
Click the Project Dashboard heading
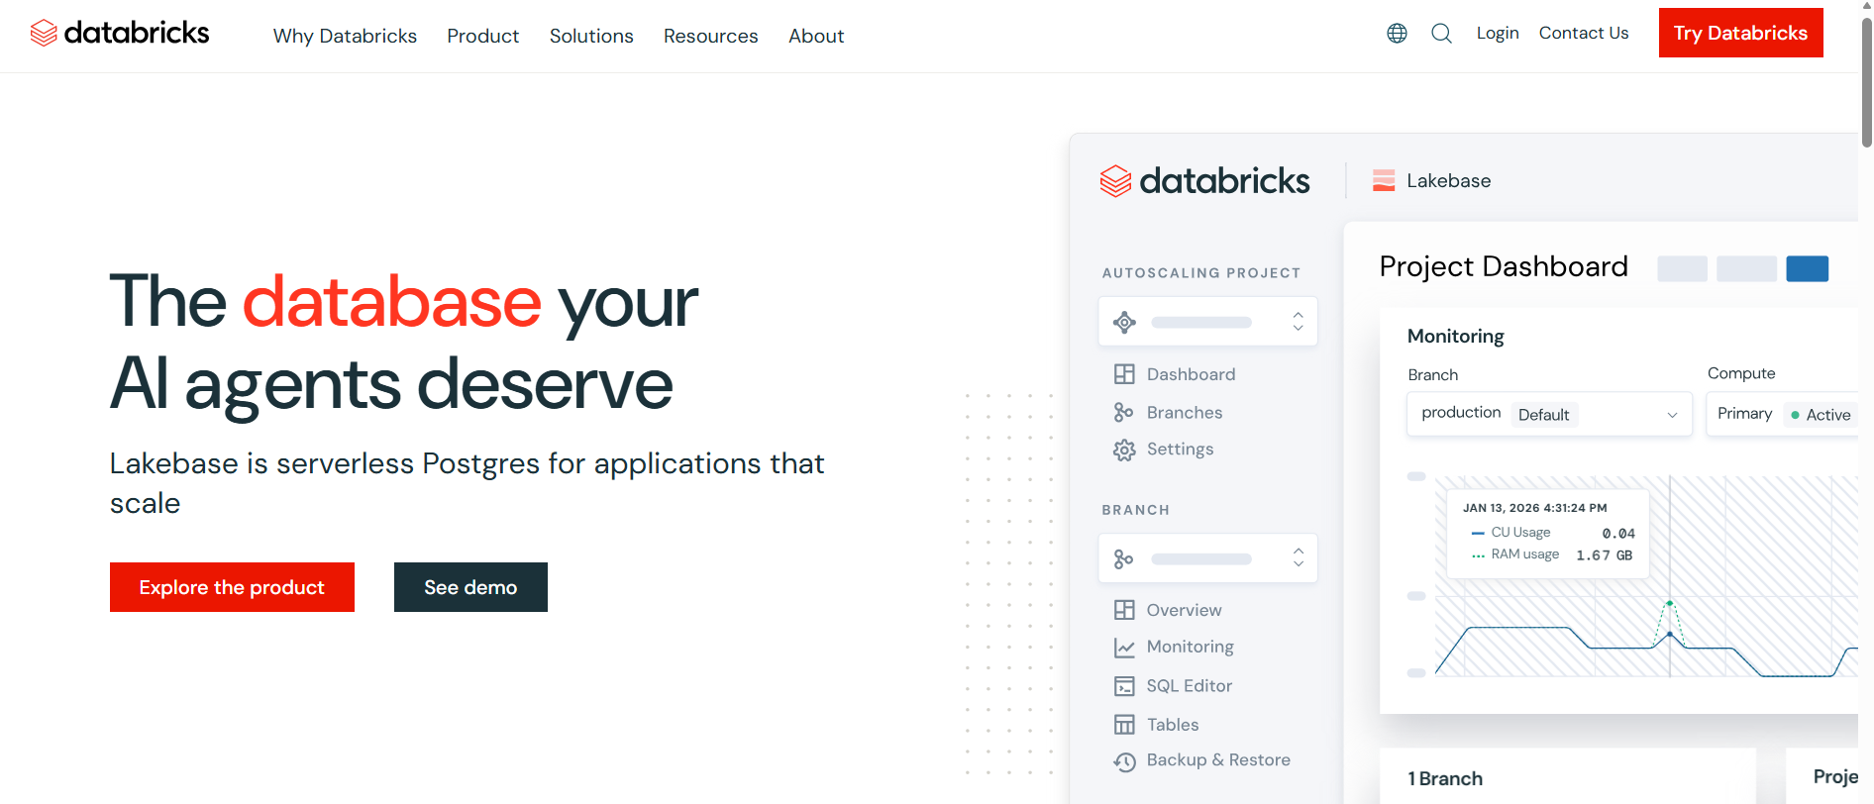click(1504, 266)
